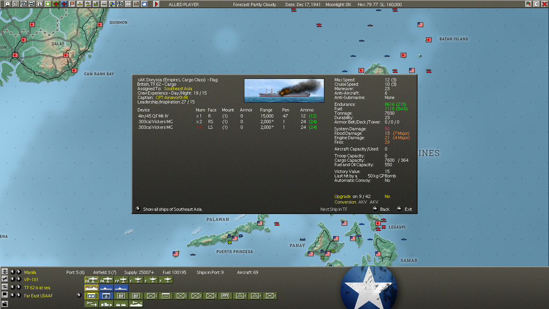Viewport: 549px width, 309px height.
Task: Click the aircraft icon beside VP-101
Action: pos(5,279)
